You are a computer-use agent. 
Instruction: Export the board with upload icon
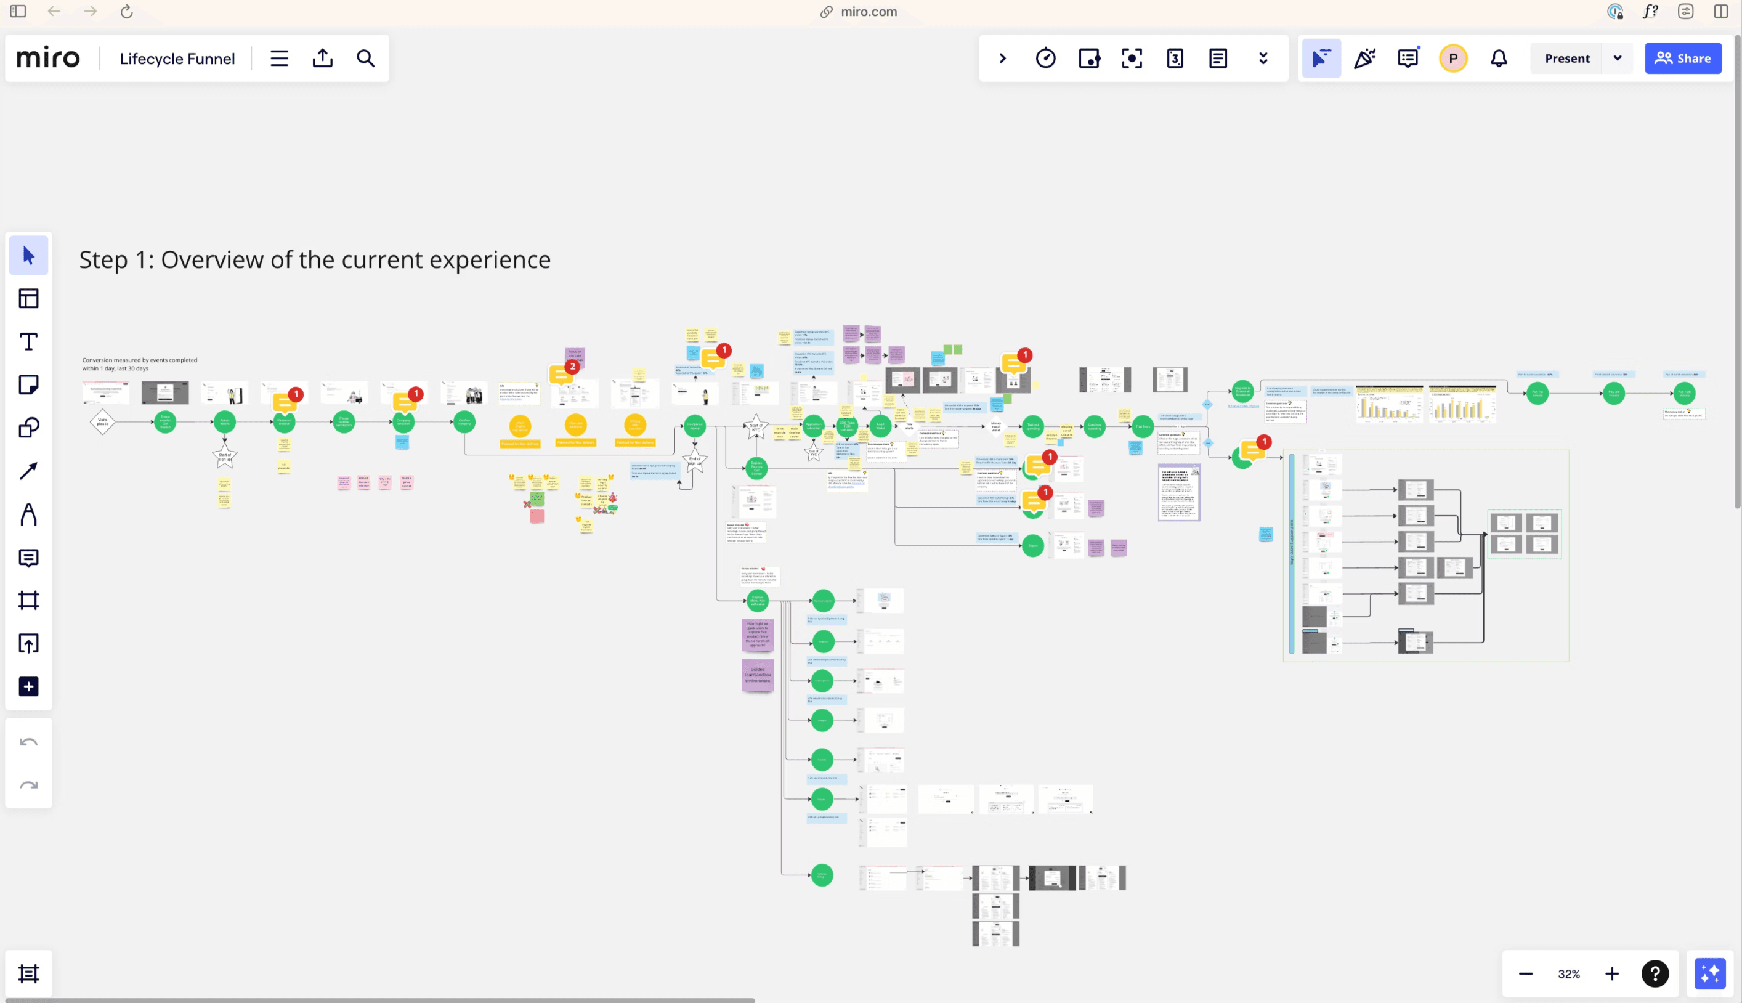(x=322, y=59)
